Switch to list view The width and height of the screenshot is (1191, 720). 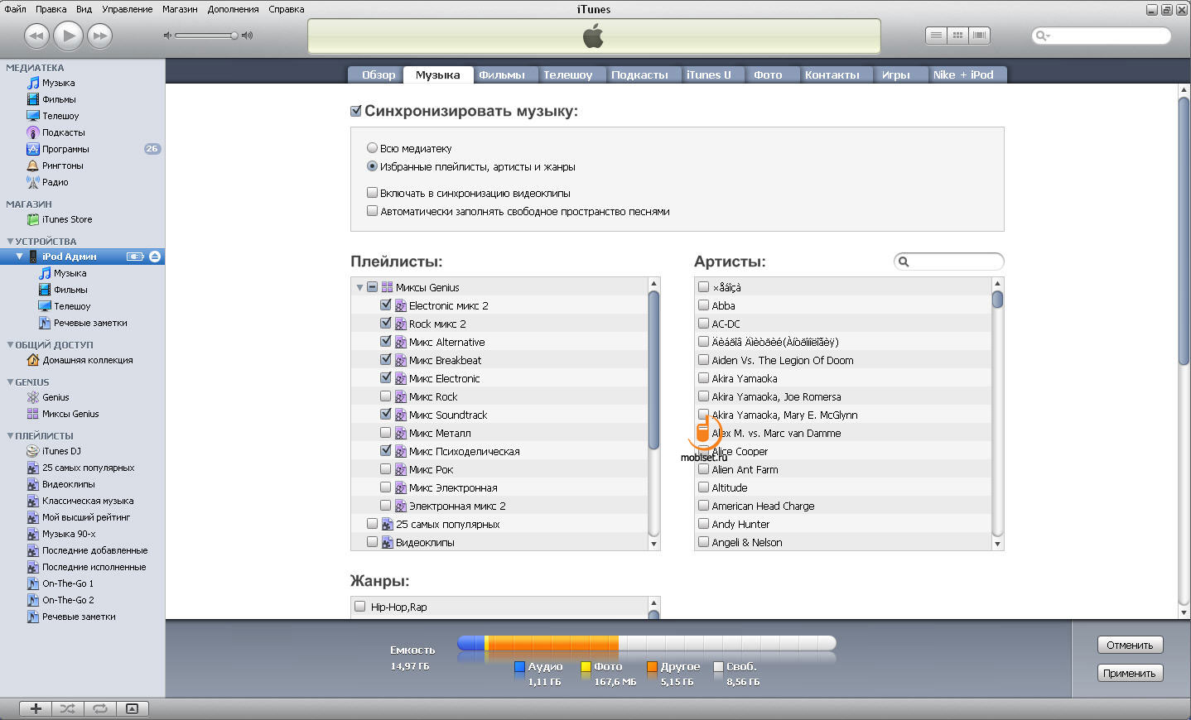pyautogui.click(x=936, y=36)
